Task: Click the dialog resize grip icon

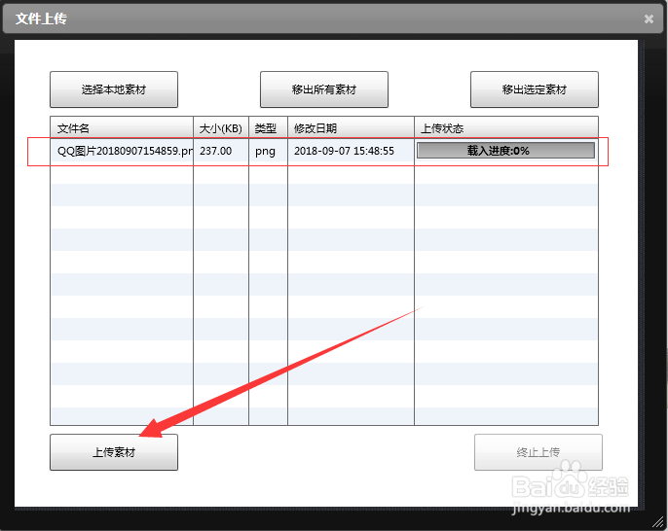Action: coord(658,521)
